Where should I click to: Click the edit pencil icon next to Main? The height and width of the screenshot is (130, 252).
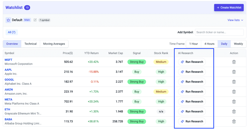[x=35, y=20]
